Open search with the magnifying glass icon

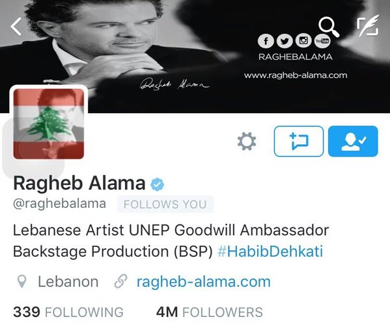[329, 27]
